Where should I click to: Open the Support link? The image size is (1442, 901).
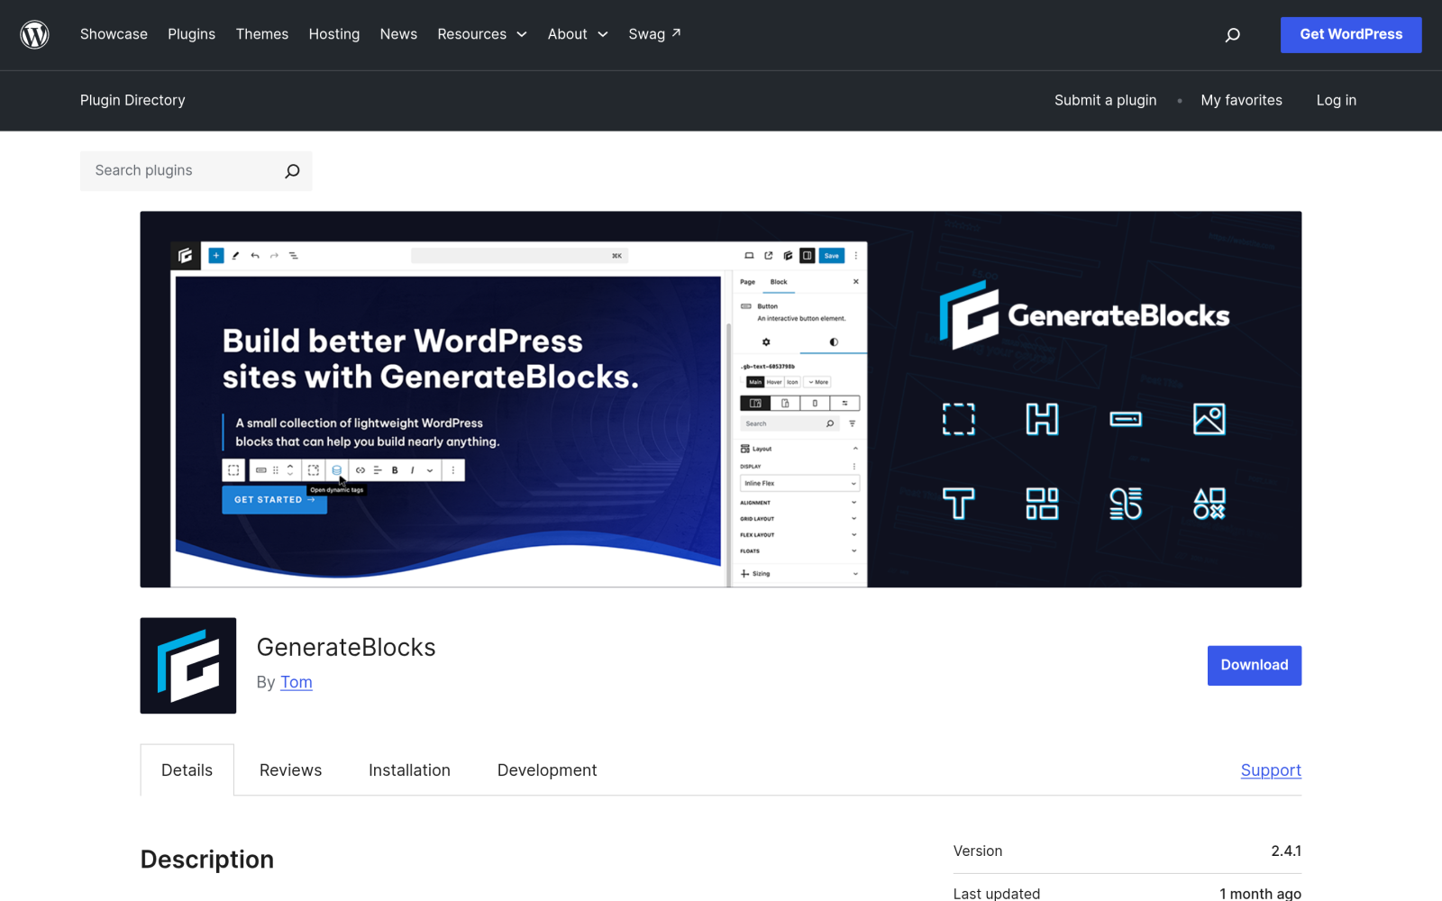1271,770
